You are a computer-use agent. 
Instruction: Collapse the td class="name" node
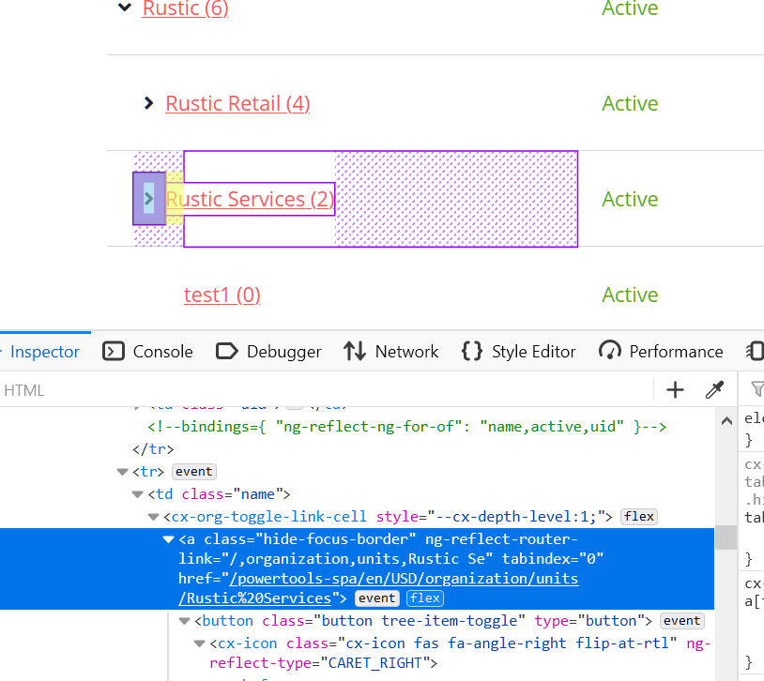(138, 494)
